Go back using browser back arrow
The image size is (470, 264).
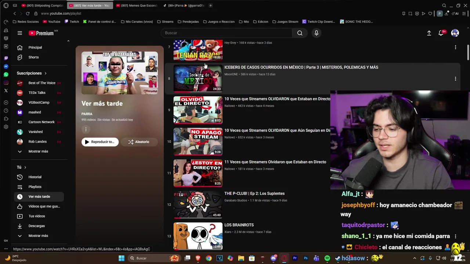pos(15,14)
